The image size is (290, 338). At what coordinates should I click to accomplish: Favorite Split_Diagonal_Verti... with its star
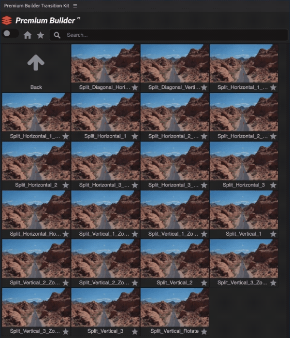pos(204,87)
